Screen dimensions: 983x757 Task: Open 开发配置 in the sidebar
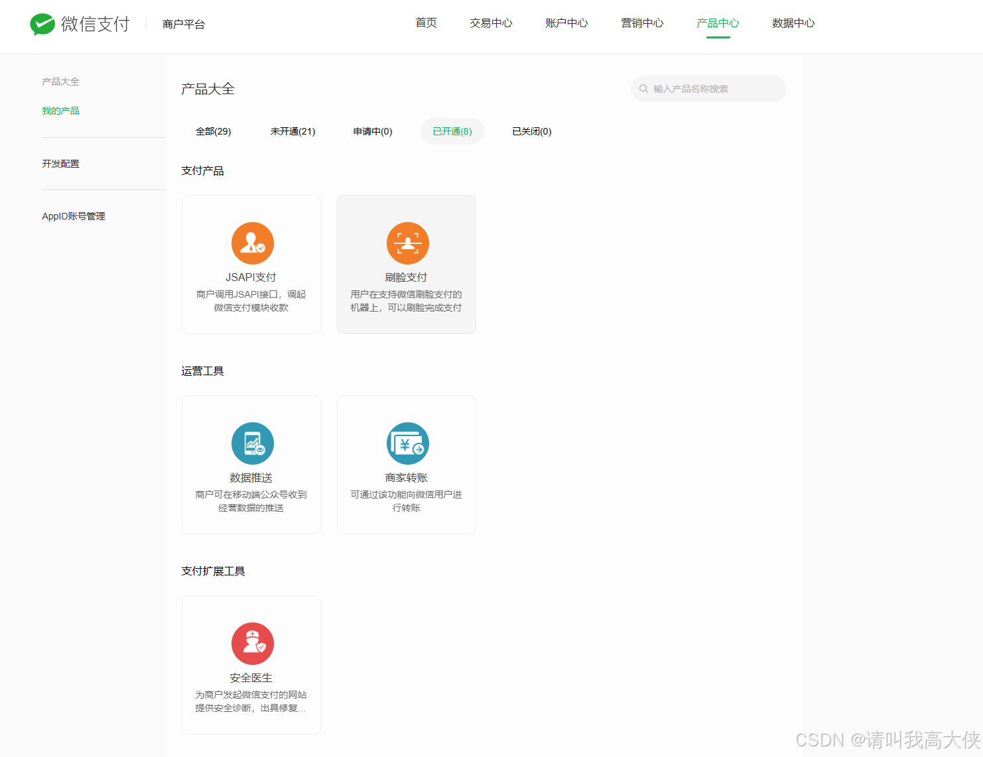(60, 164)
